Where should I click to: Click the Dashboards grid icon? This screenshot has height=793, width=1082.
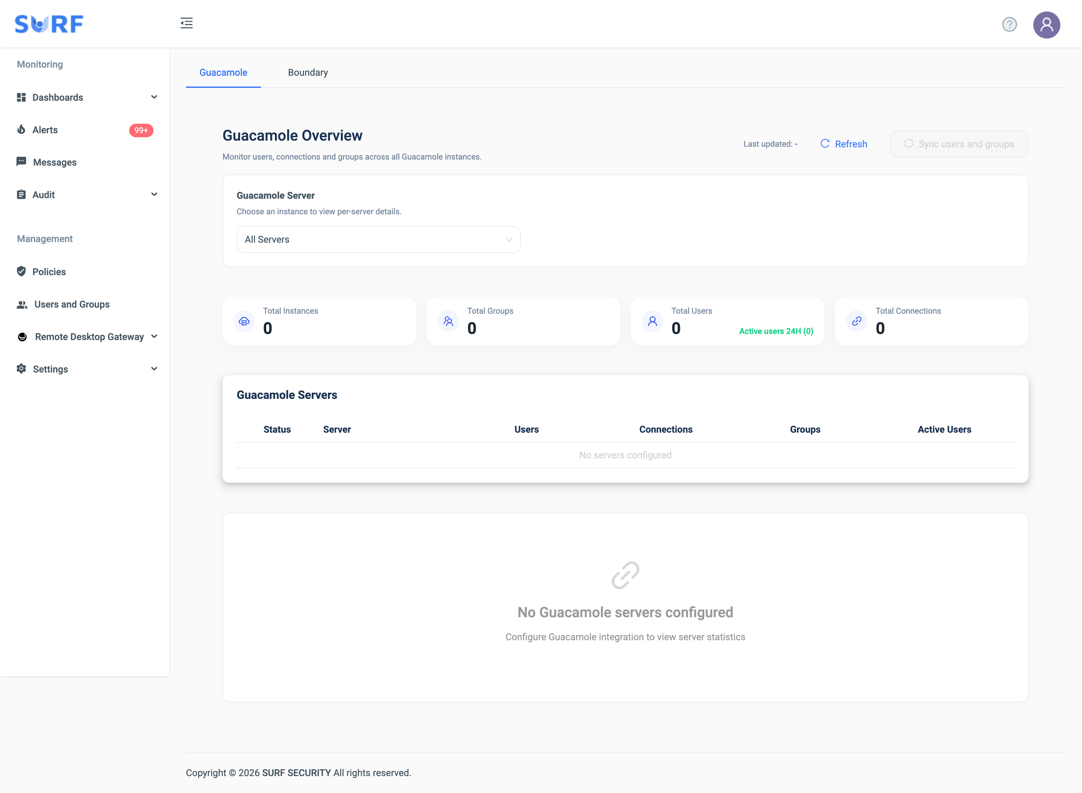(21, 97)
